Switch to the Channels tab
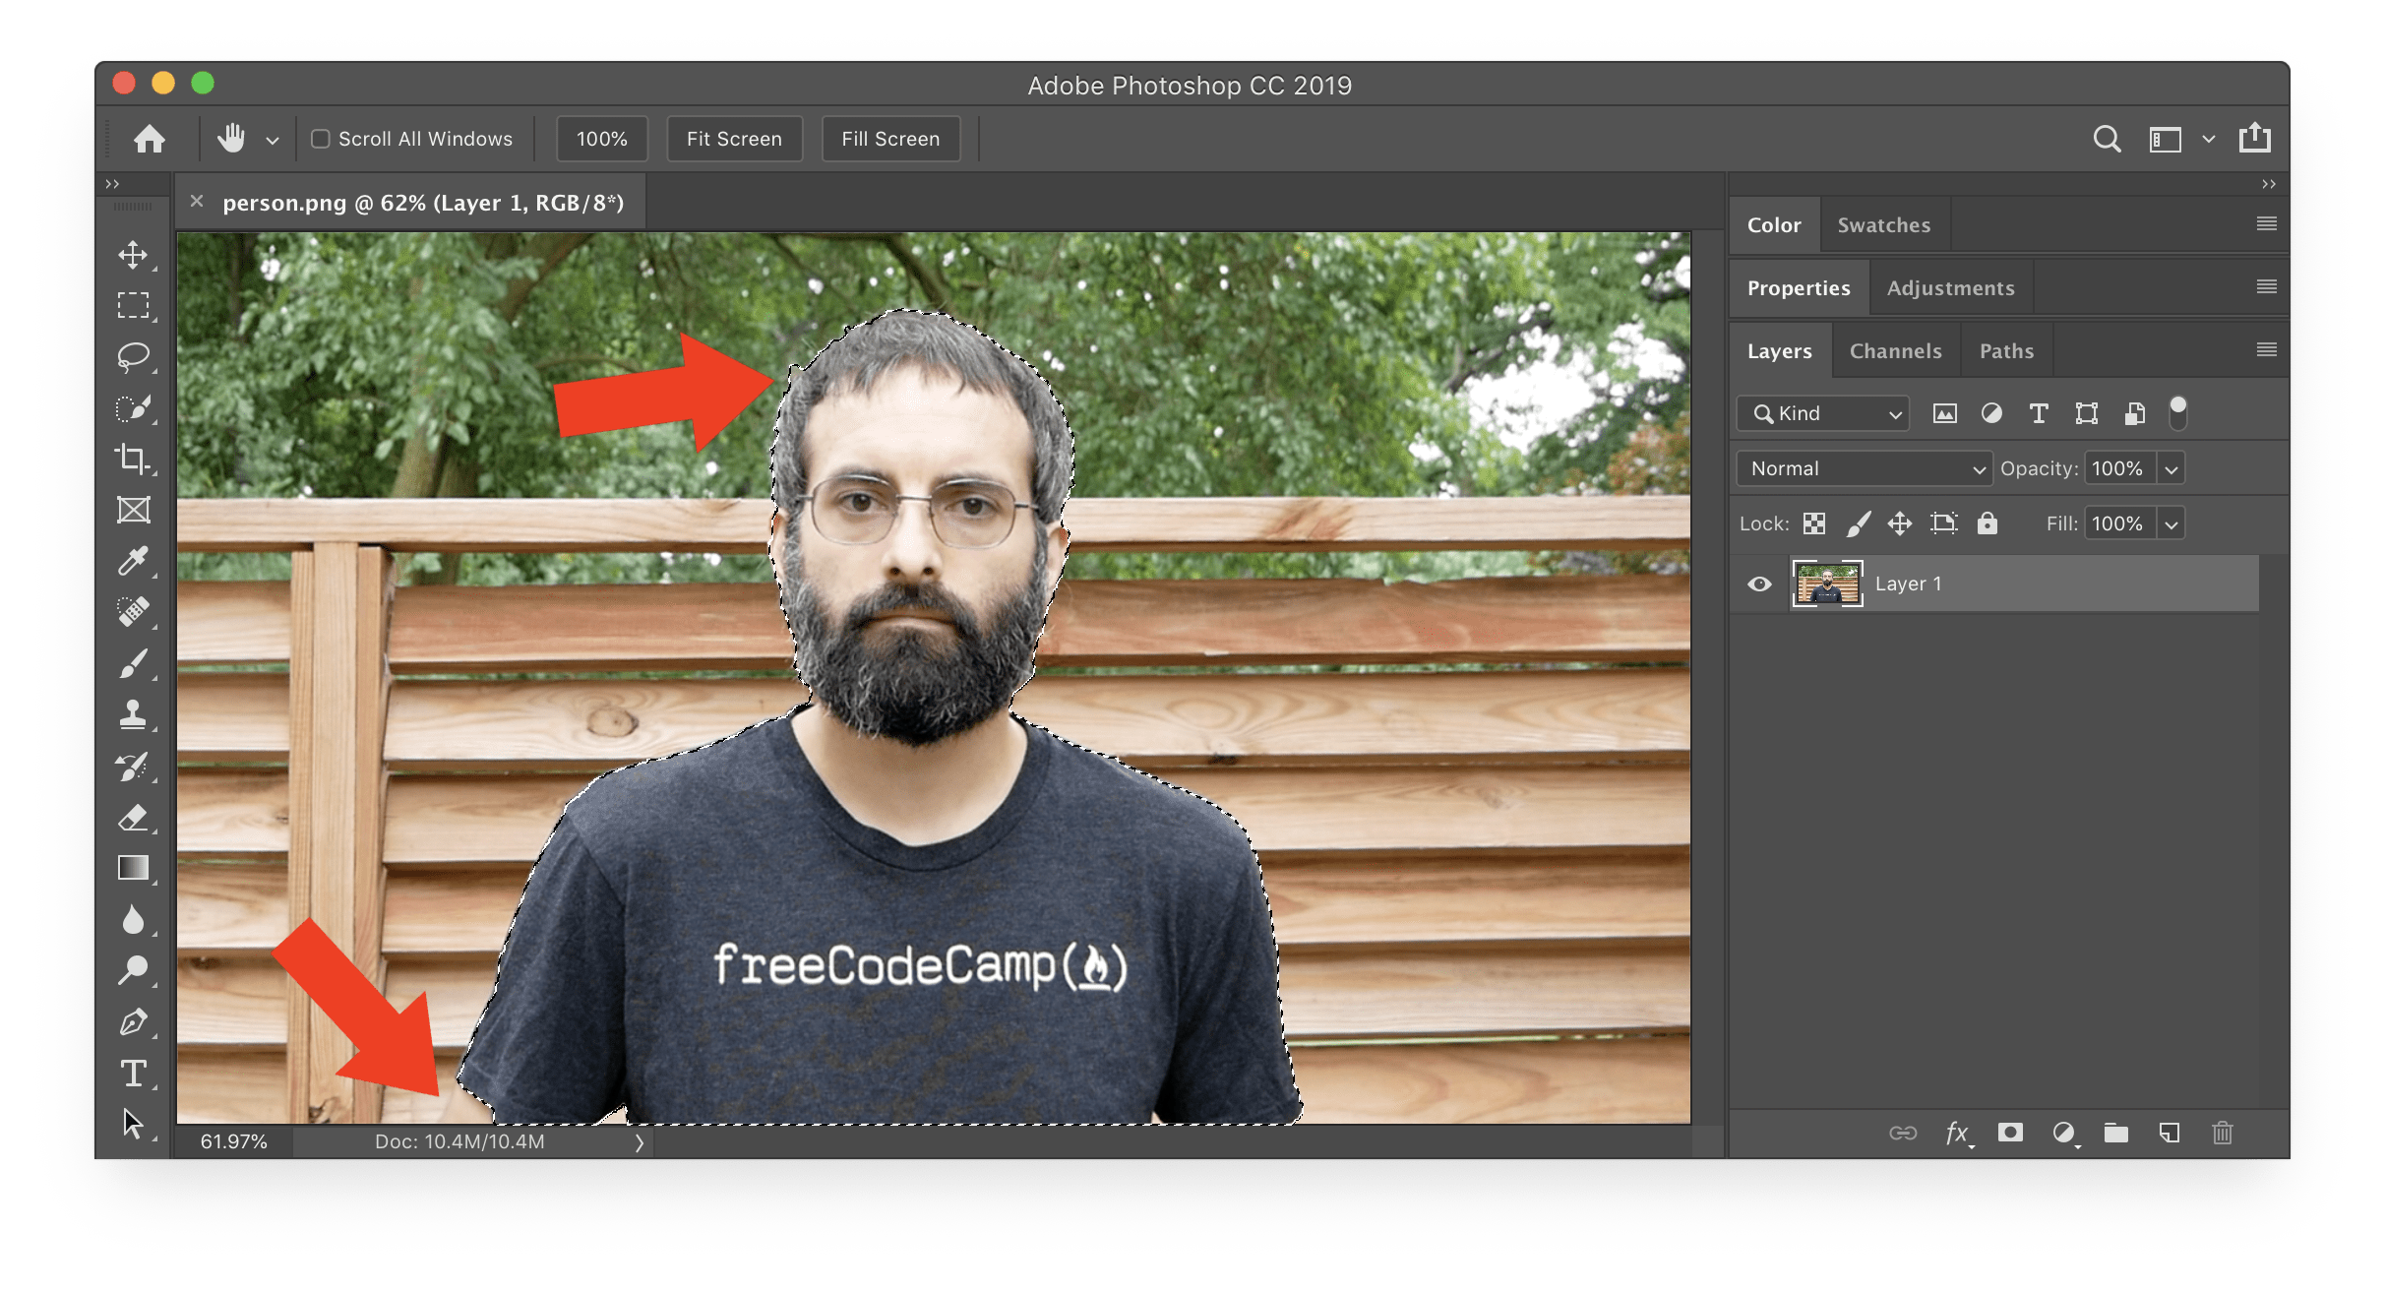The width and height of the screenshot is (2385, 1291). point(1895,351)
